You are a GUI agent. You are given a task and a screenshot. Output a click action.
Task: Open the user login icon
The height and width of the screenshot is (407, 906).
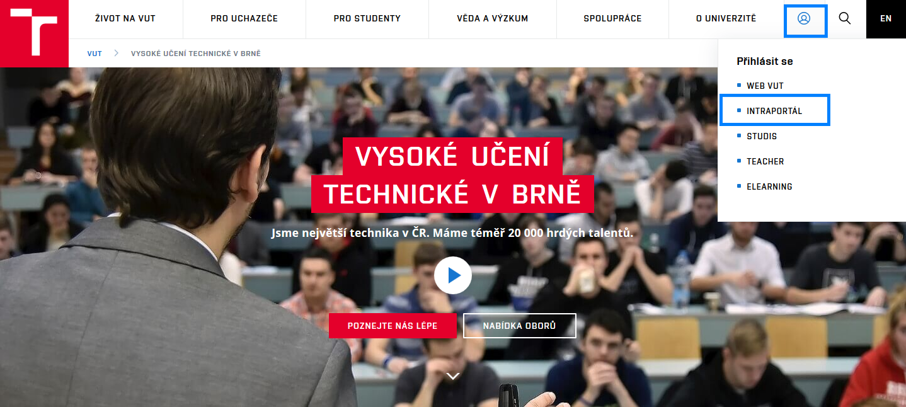pyautogui.click(x=804, y=19)
